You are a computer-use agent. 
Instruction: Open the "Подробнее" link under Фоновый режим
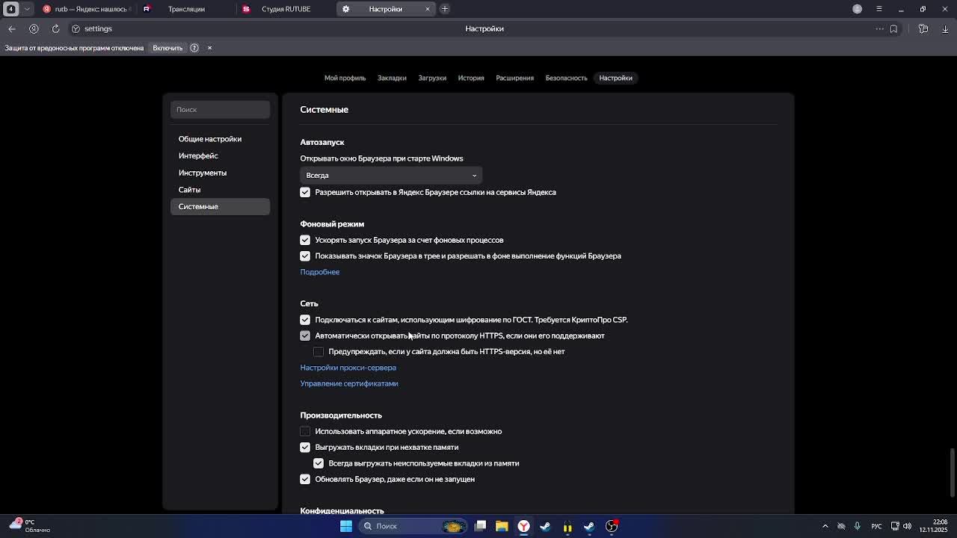click(x=319, y=272)
